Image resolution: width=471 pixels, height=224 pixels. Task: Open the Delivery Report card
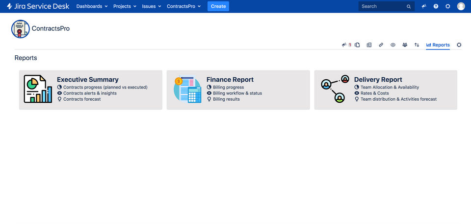point(386,90)
